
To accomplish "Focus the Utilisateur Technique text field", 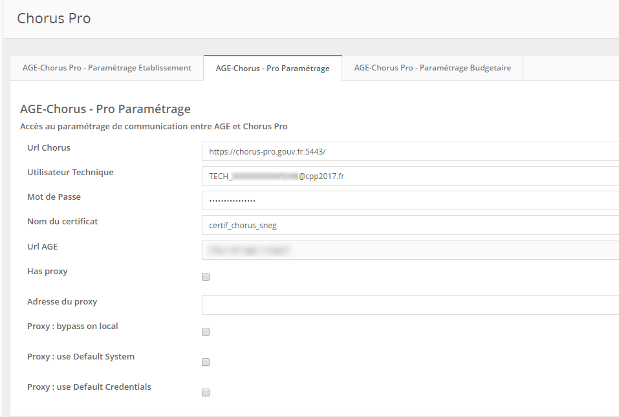I will coord(410,176).
